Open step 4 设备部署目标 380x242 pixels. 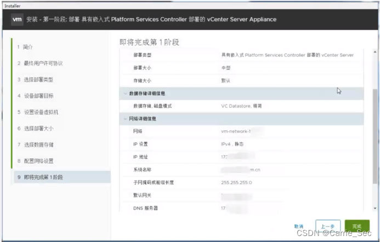coord(36,96)
